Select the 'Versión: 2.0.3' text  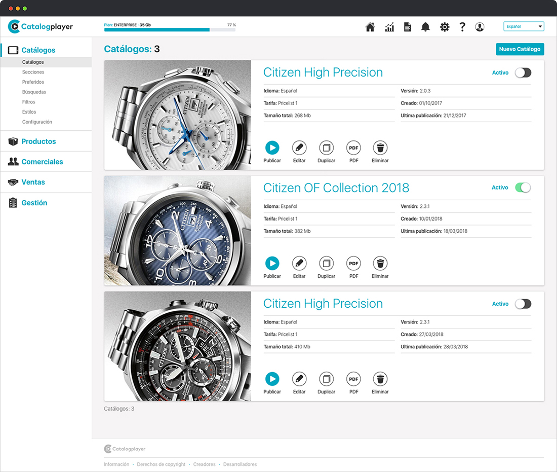(416, 91)
